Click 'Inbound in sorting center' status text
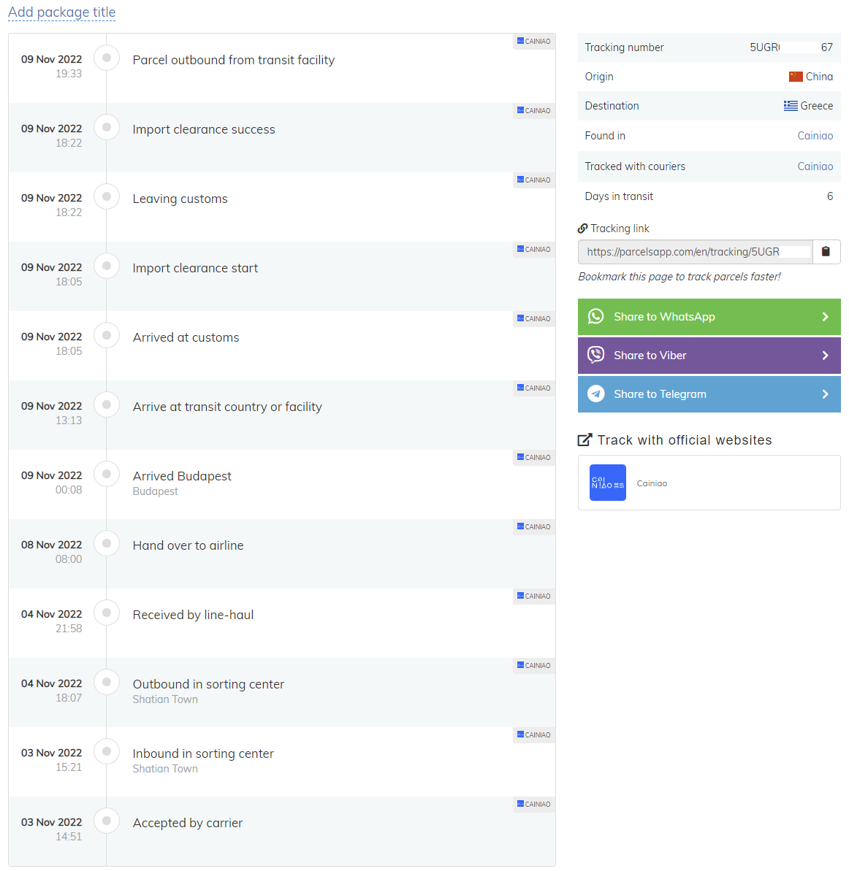The width and height of the screenshot is (849, 871). pyautogui.click(x=203, y=753)
